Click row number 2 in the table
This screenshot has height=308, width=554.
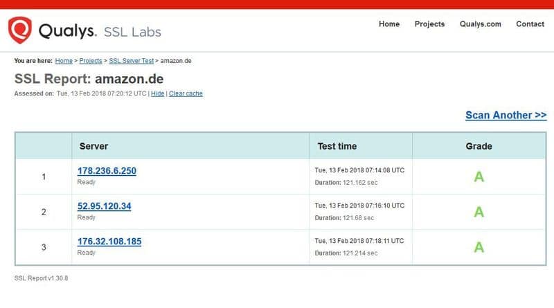click(44, 212)
